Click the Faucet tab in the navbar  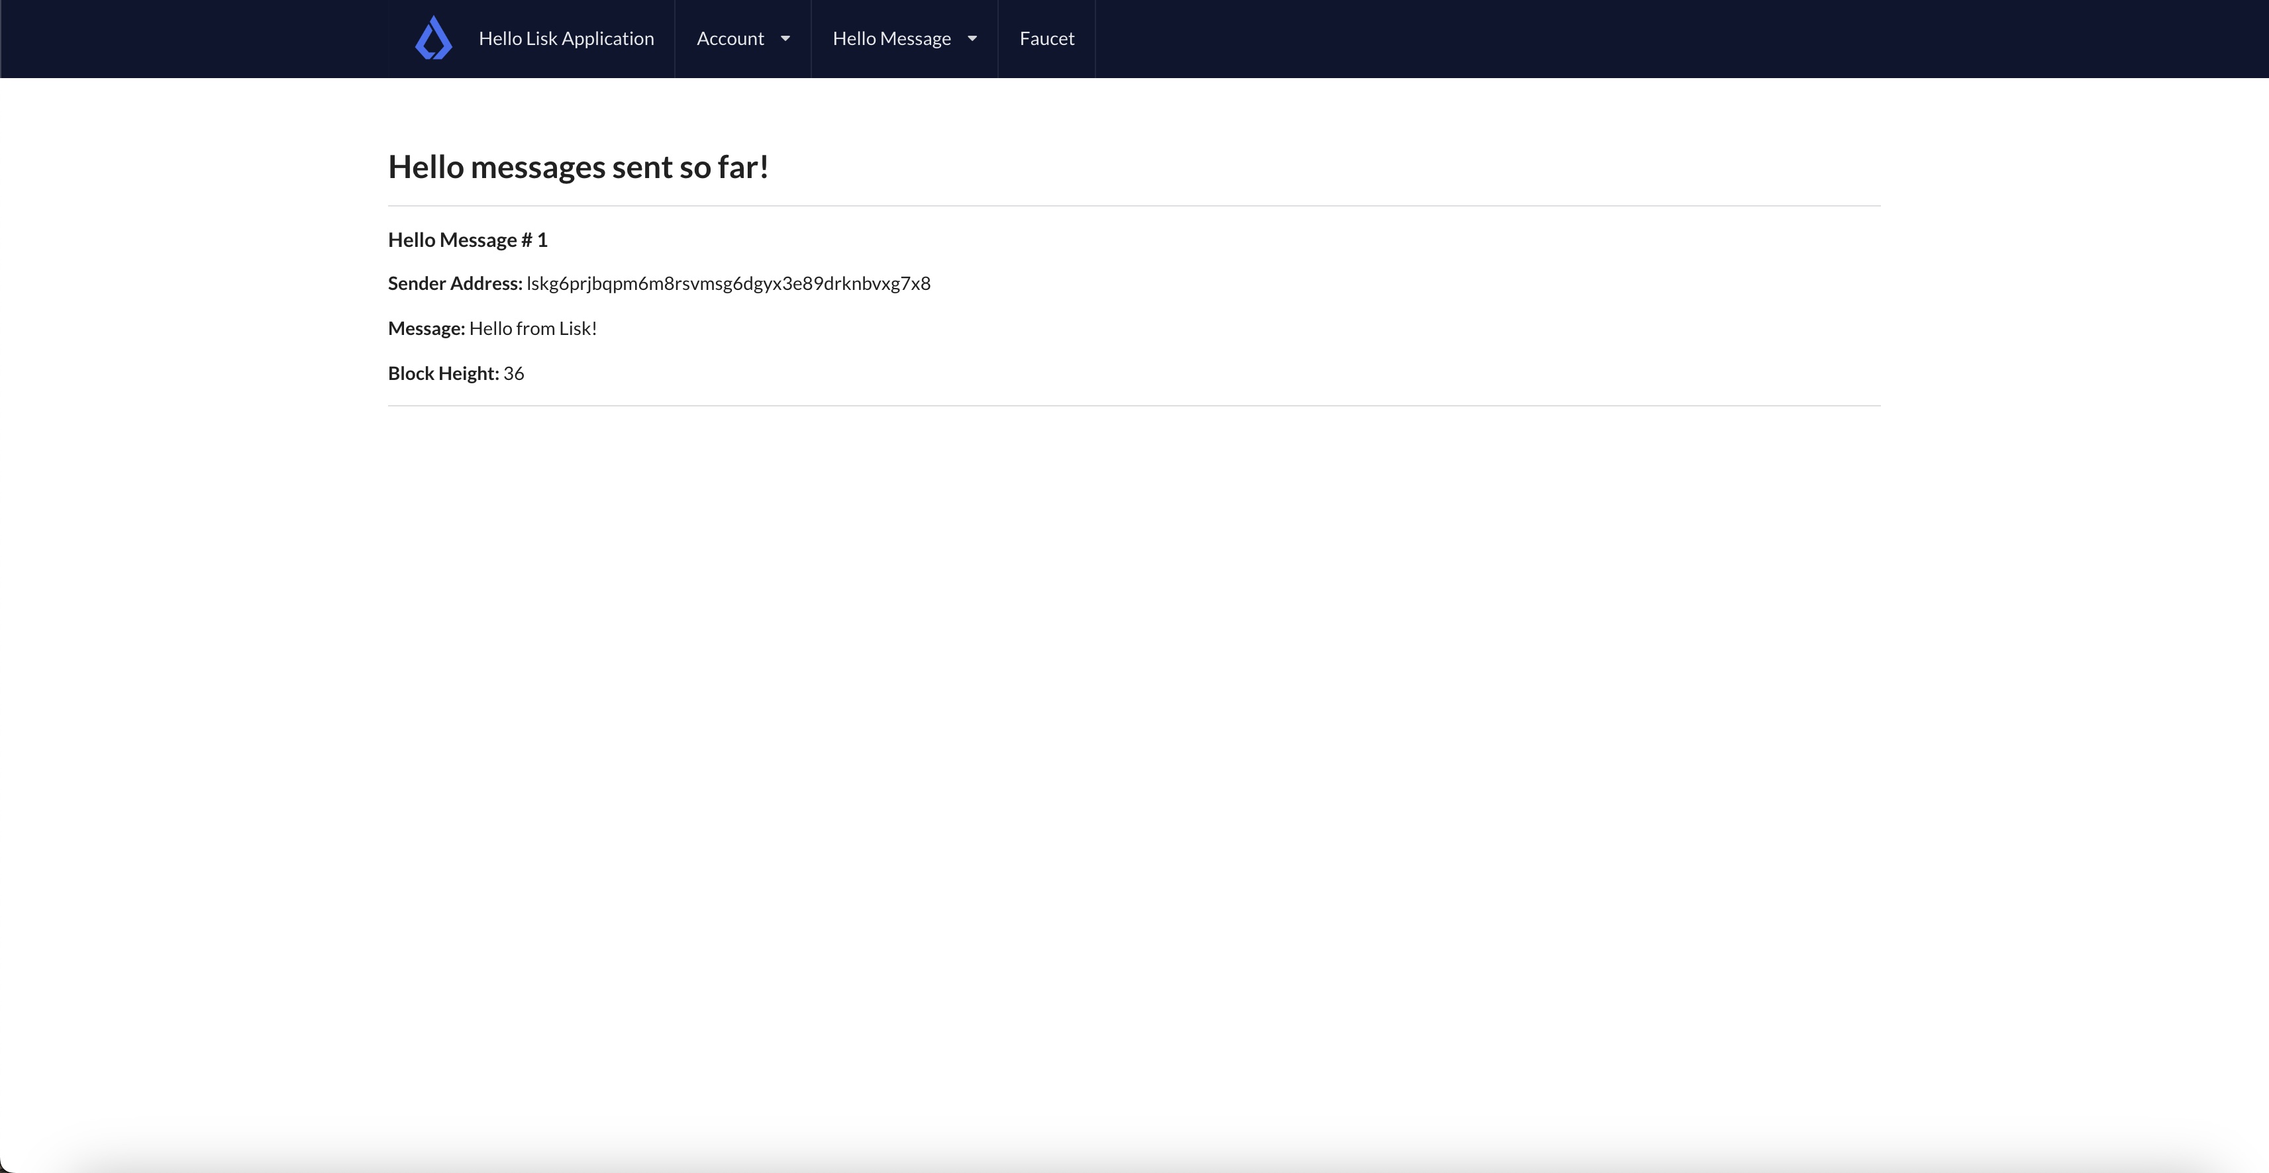click(x=1046, y=38)
